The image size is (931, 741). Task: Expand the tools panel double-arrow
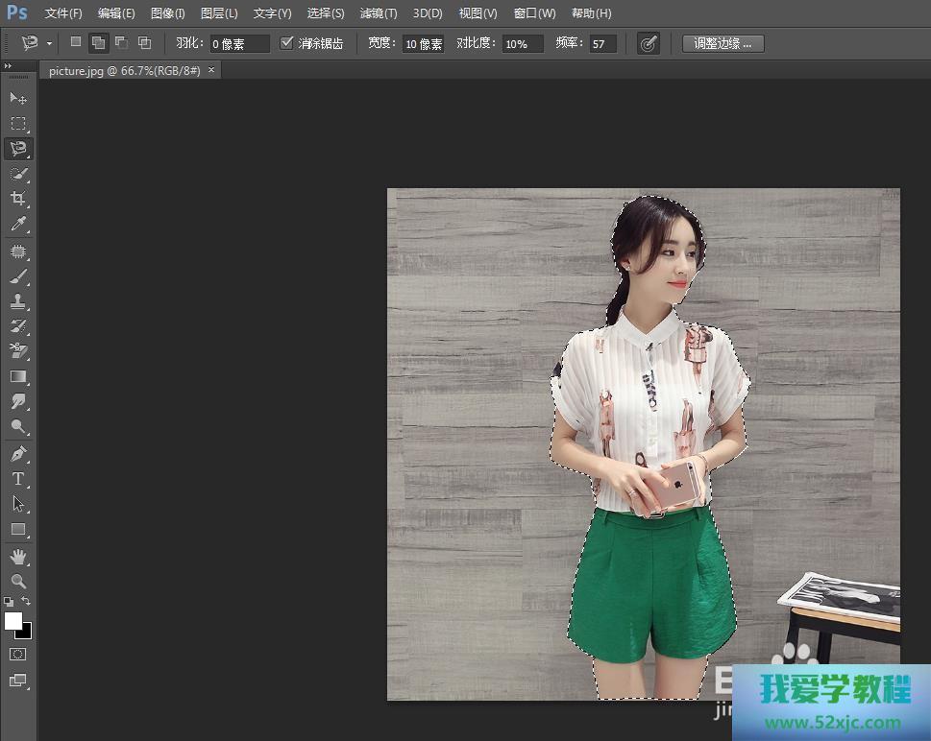point(8,66)
